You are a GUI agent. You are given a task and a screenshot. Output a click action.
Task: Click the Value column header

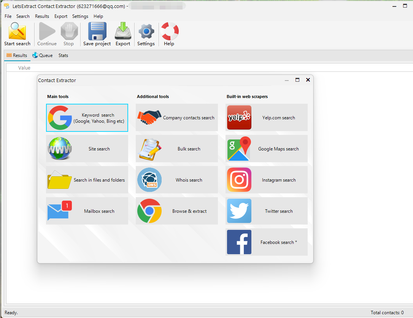click(24, 68)
